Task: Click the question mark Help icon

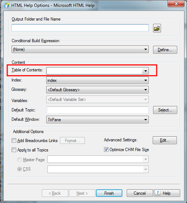Action: (158, 193)
